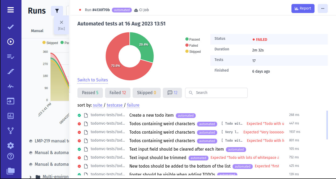Viewport: 336px width, 179px height.
Task: Open Settings via the gear icon
Action: 11,145
